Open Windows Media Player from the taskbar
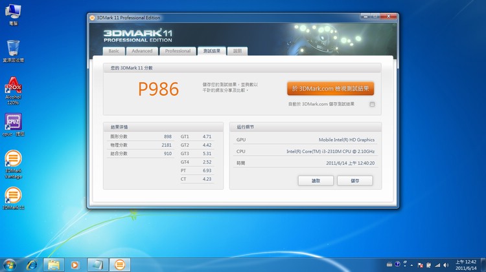486x272 pixels. point(75,265)
